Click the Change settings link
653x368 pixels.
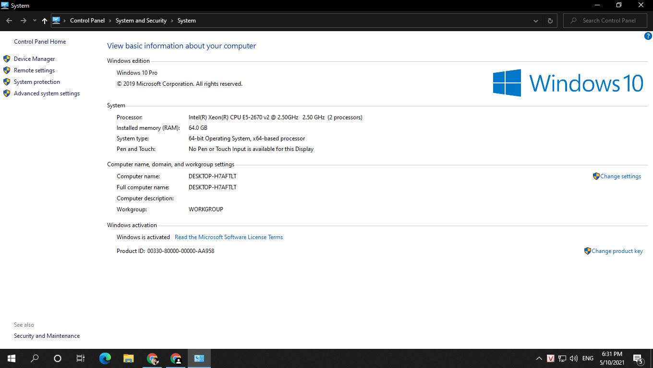620,176
